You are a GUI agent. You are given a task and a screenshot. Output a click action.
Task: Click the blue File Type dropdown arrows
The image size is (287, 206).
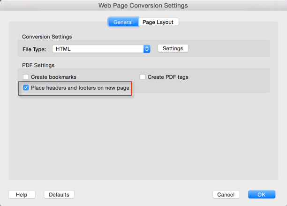[x=147, y=49]
